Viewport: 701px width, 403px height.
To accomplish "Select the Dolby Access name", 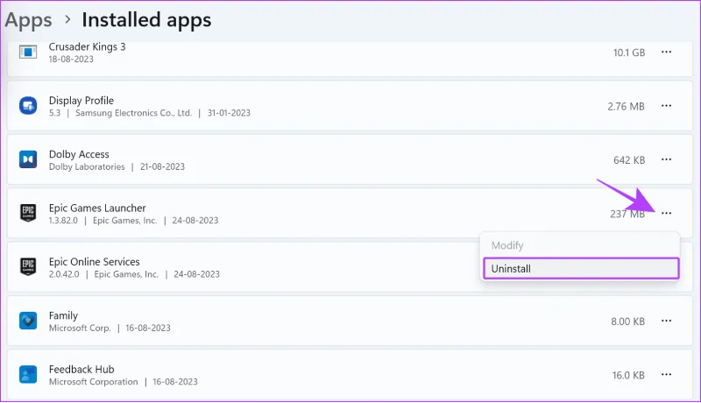I will pyautogui.click(x=79, y=154).
